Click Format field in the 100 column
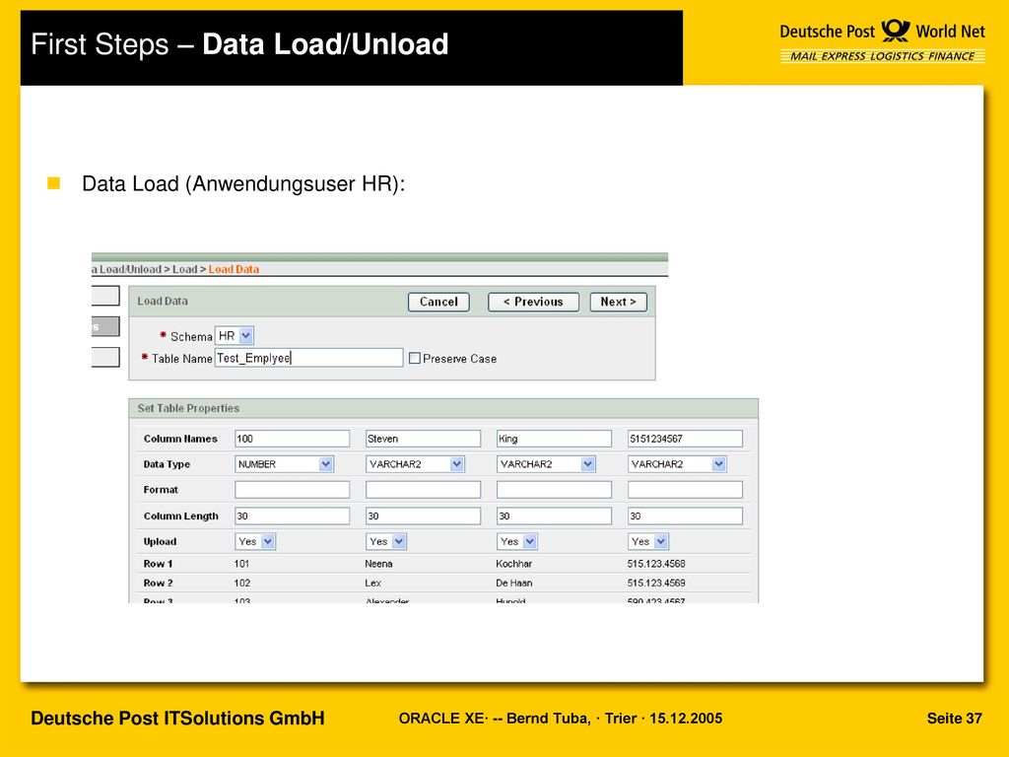The image size is (1009, 757). pos(292,490)
